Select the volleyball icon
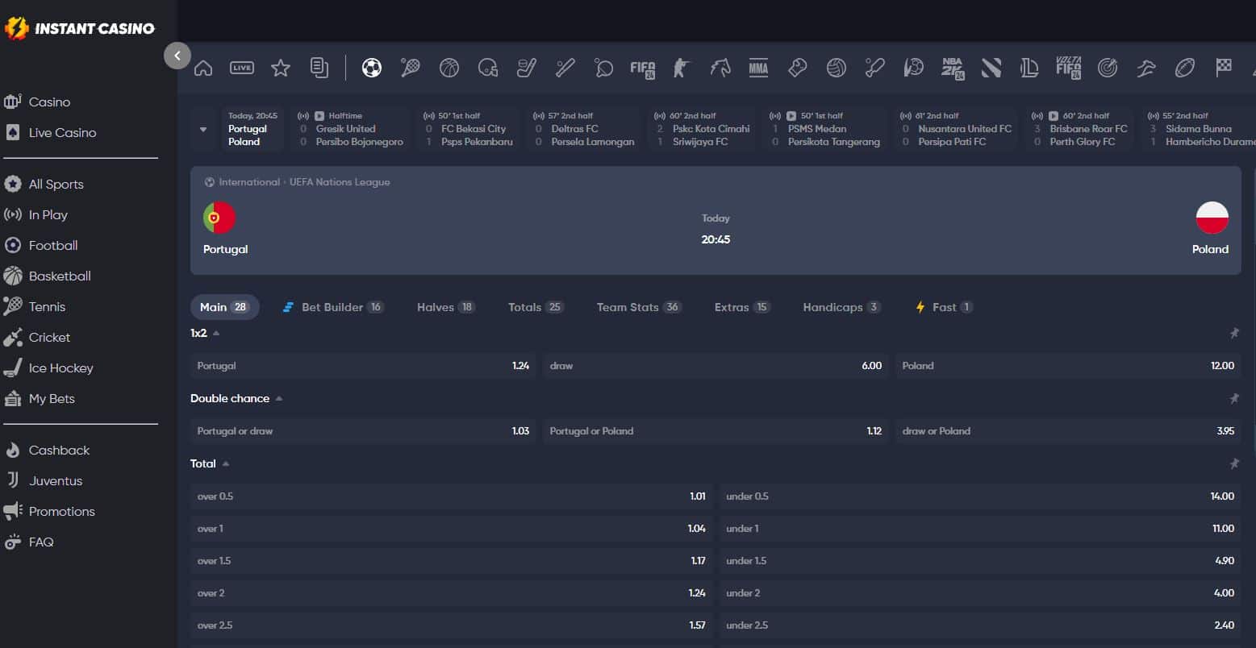Viewport: 1256px width, 648px height. (836, 69)
